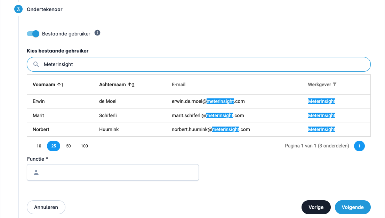Click the Achternaam sort arrow
Screen dimensions: 385x218
(130, 84)
